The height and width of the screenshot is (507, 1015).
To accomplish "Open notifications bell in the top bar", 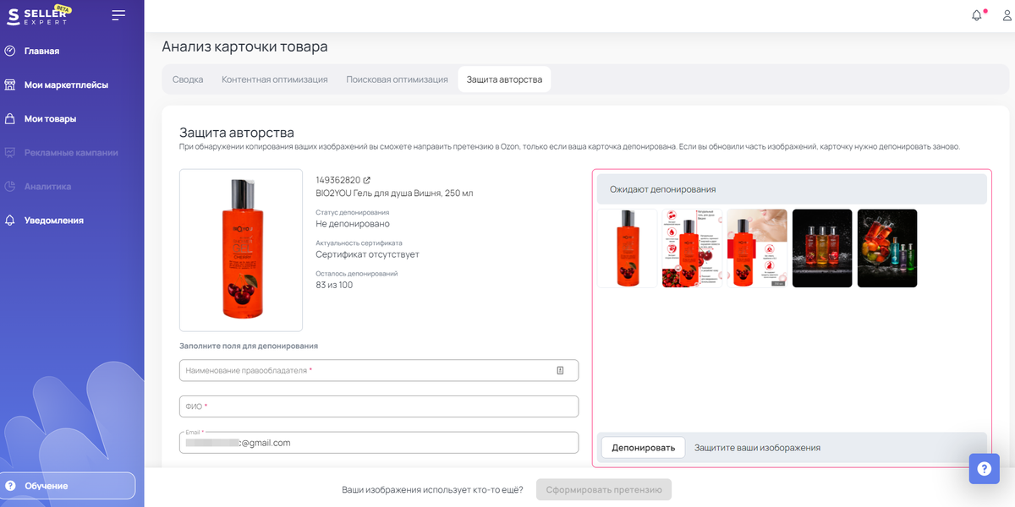I will (977, 15).
